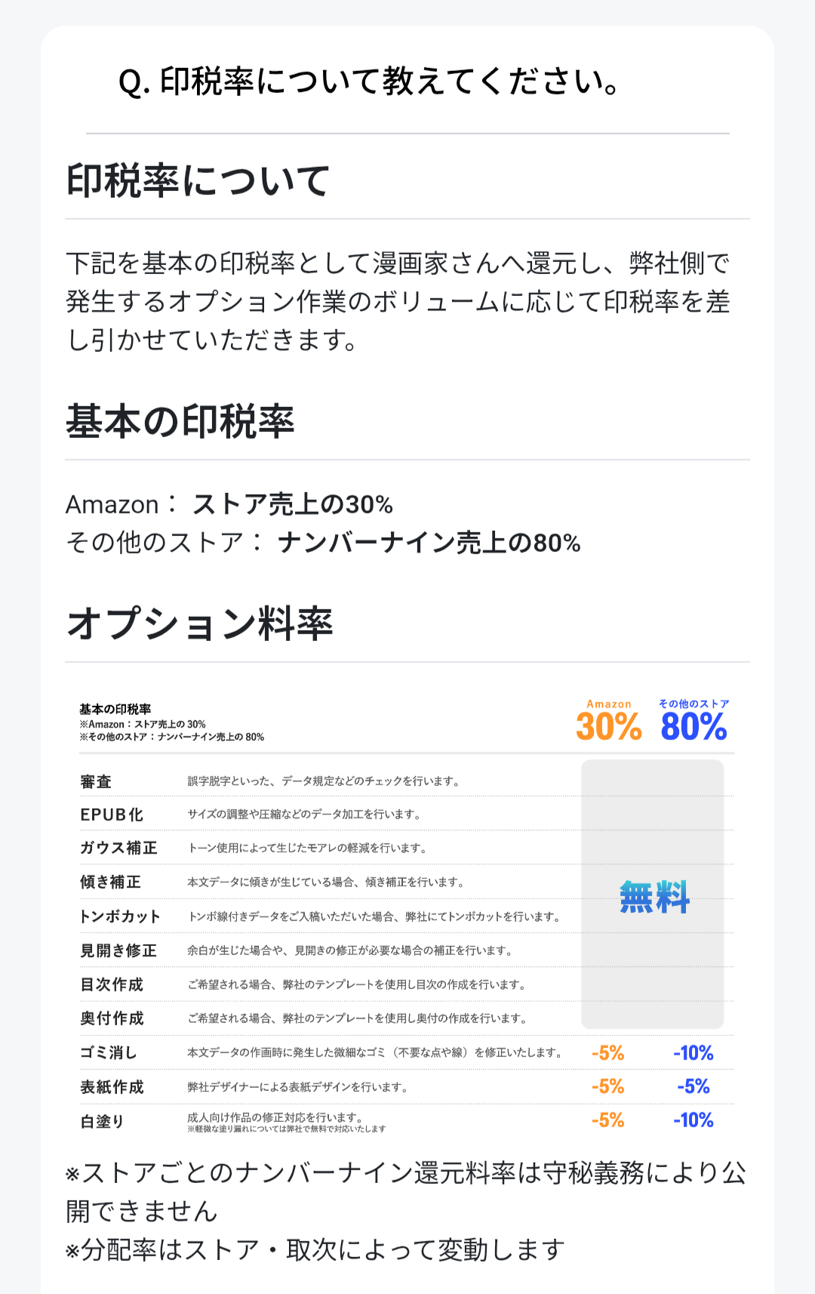815x1294 pixels.
Task: Click the question title about 印税率
Action: click(x=369, y=82)
